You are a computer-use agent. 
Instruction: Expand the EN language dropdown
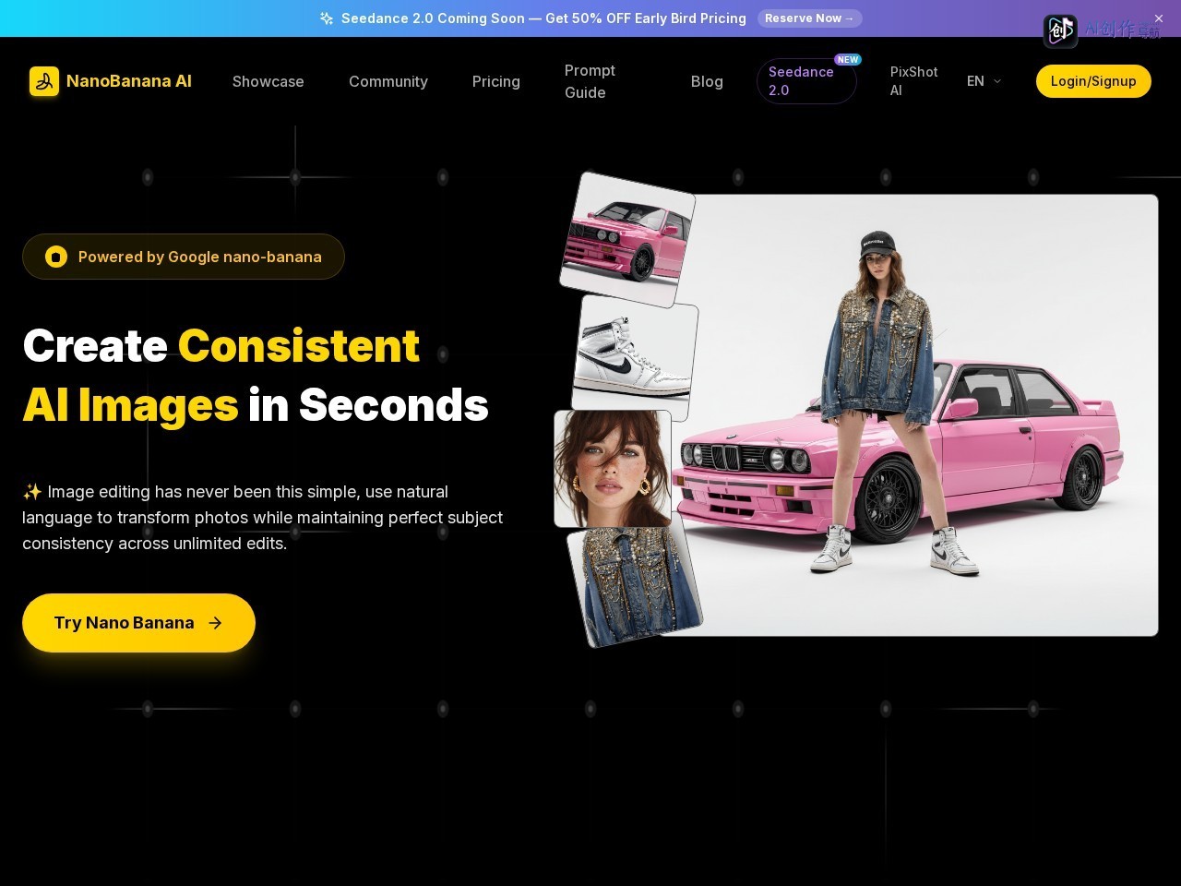(x=984, y=81)
